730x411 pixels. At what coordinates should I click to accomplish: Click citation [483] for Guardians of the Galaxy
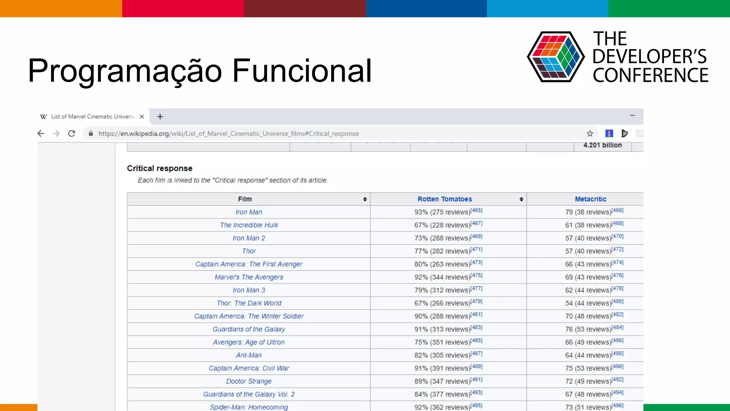point(477,328)
